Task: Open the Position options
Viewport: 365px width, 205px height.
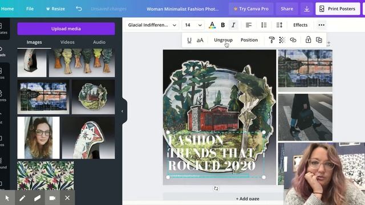Action: [249, 40]
